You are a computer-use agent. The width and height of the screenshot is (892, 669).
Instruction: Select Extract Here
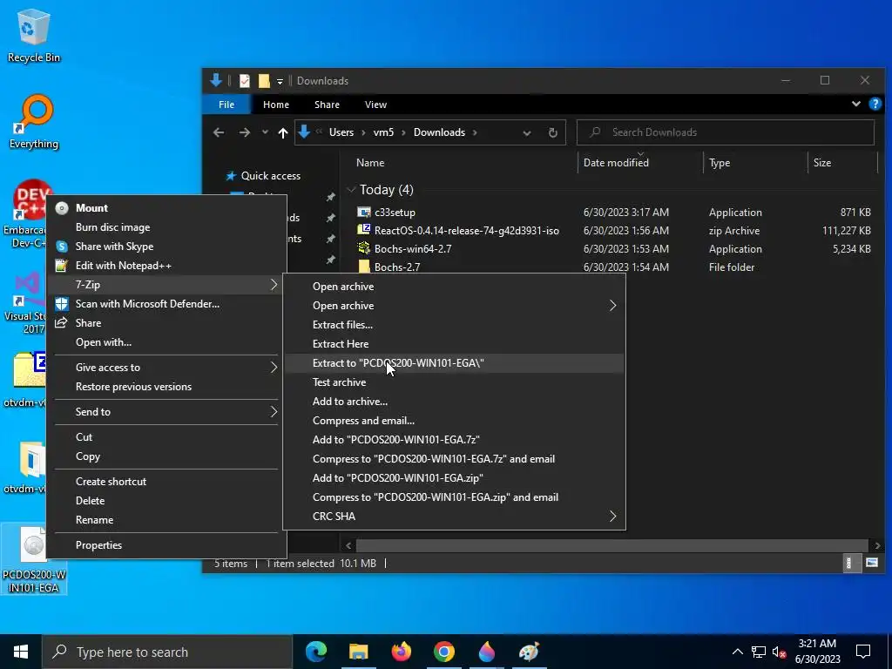[x=454, y=343]
